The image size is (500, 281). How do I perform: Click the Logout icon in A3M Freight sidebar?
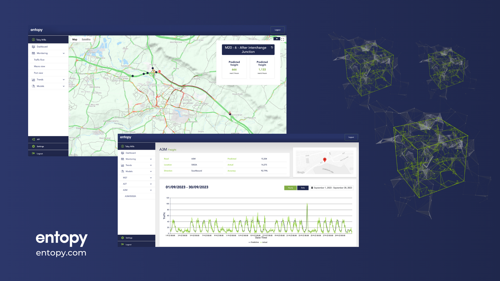122,244
